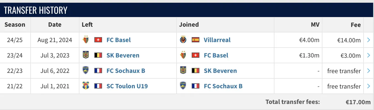Click the Villarreal club crest icon

[183, 40]
